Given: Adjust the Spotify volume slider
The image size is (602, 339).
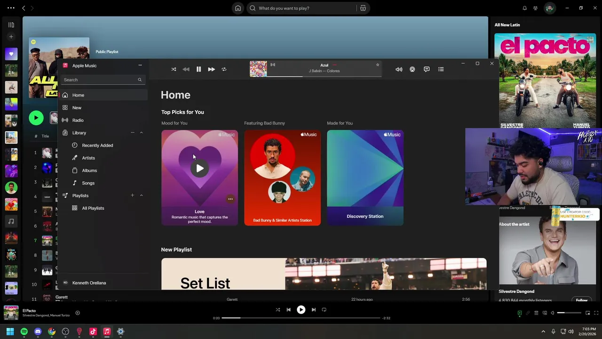Looking at the screenshot, I should pyautogui.click(x=569, y=313).
